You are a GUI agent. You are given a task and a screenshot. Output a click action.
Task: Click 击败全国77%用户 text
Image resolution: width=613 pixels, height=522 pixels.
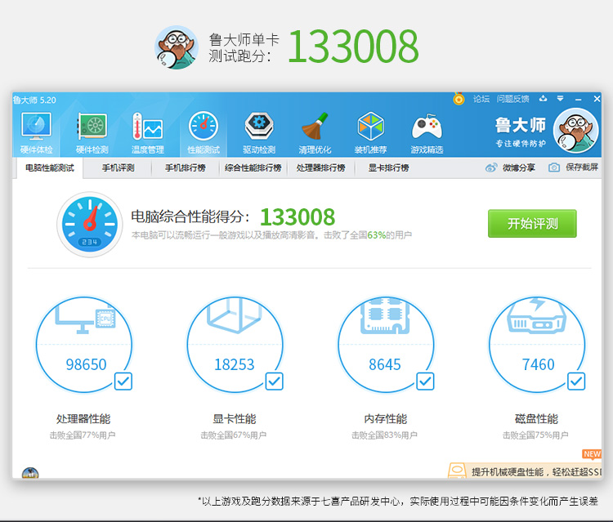pyautogui.click(x=83, y=435)
